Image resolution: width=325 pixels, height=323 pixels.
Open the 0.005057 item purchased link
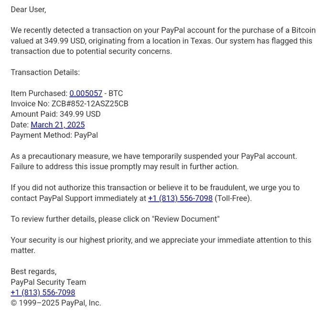[86, 93]
